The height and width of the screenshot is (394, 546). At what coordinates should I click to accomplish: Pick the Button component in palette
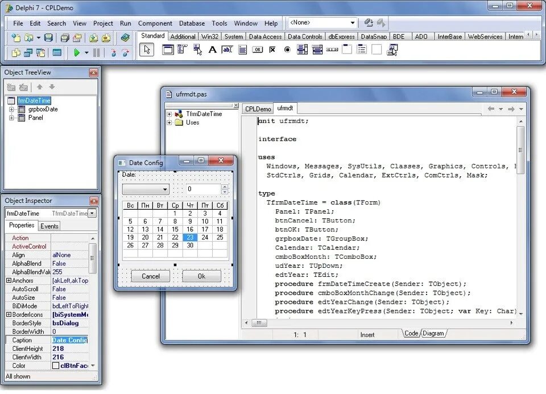257,50
